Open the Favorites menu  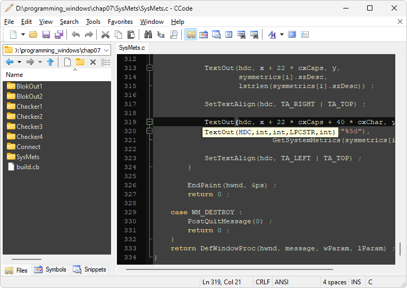[120, 22]
